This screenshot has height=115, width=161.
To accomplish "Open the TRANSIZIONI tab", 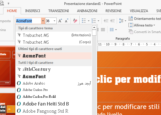I will [59, 11].
